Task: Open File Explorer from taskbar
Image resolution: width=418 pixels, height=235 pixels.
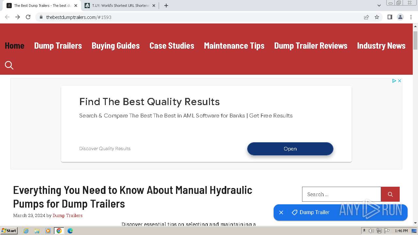Action: [37, 231]
